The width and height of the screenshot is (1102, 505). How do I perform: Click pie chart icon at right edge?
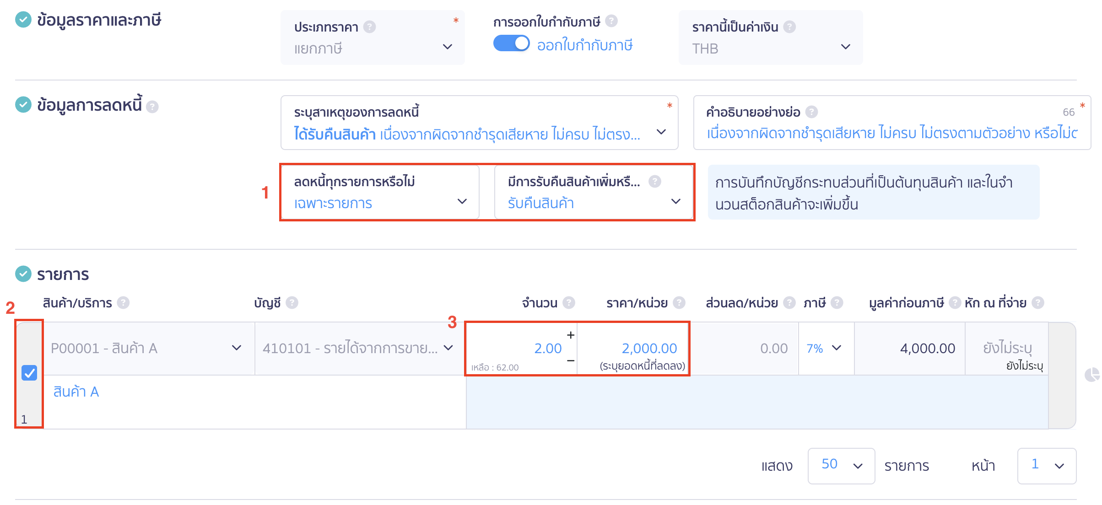1093,374
